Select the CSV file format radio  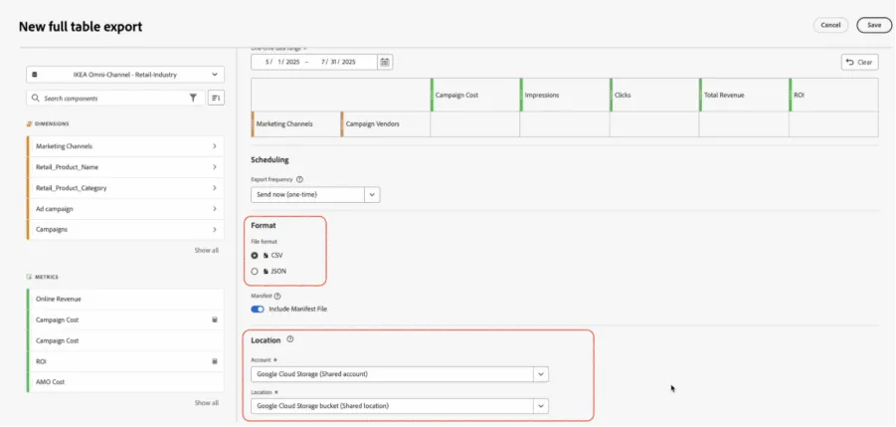click(x=255, y=256)
